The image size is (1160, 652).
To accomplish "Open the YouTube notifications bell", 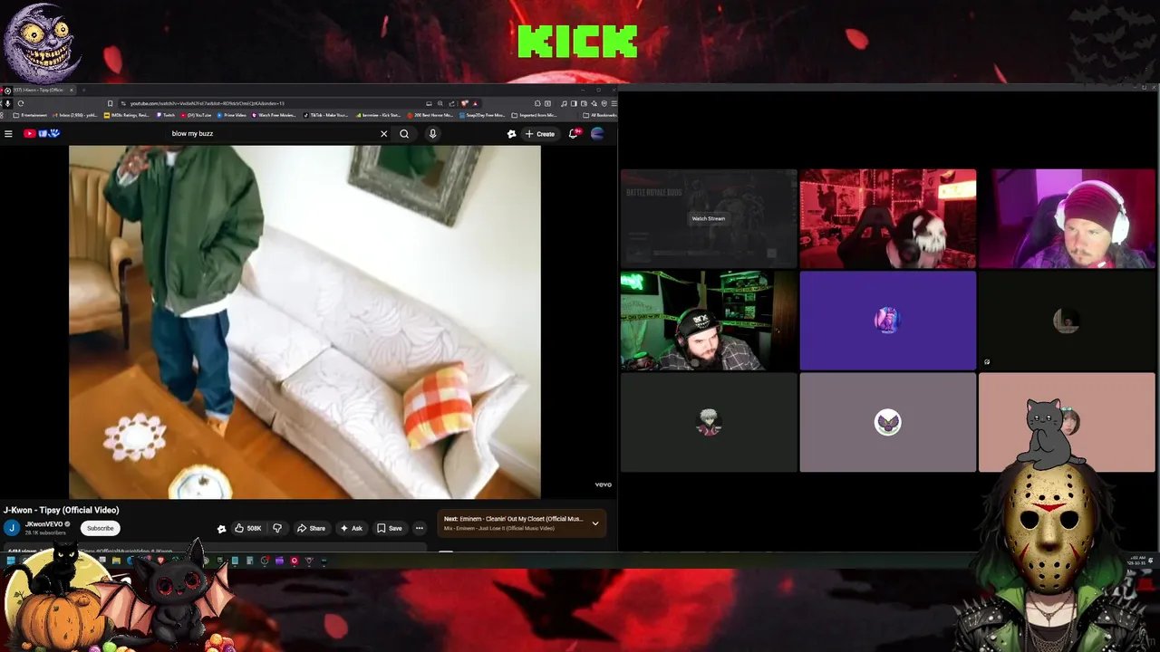I will click(574, 134).
